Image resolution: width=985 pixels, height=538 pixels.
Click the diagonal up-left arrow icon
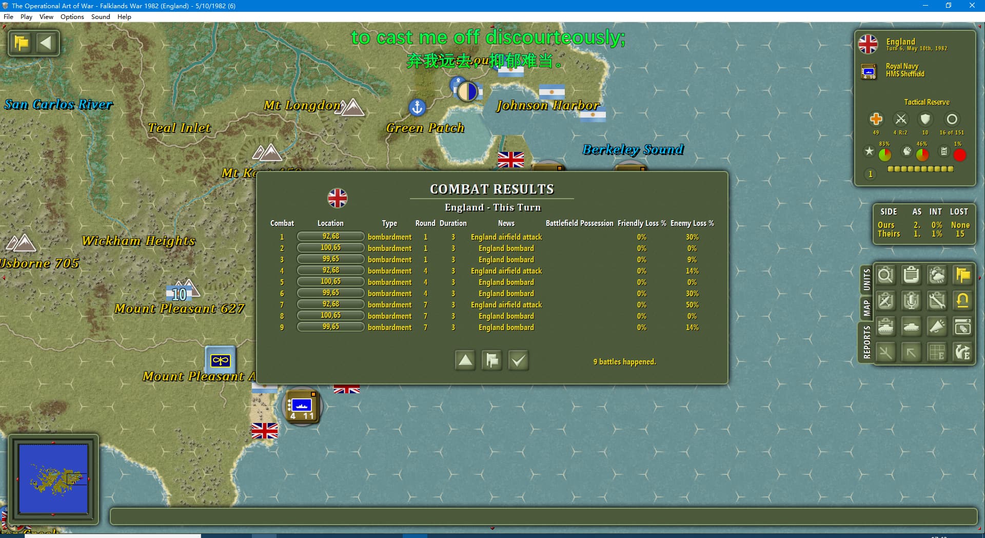(911, 353)
